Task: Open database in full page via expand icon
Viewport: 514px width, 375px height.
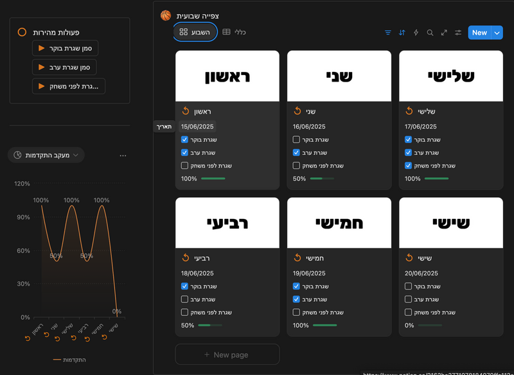Action: pos(444,32)
